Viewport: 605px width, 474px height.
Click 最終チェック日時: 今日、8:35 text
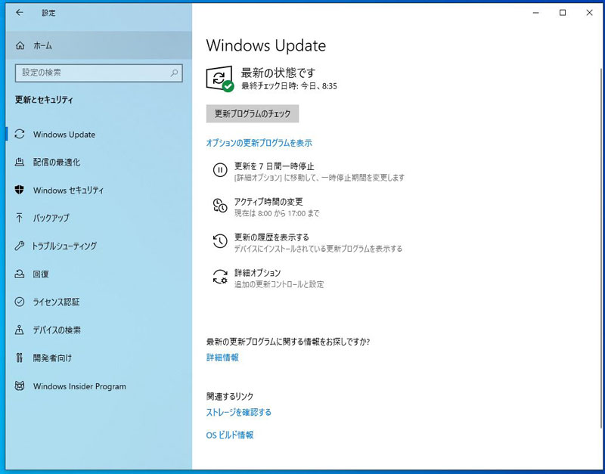[x=289, y=86]
